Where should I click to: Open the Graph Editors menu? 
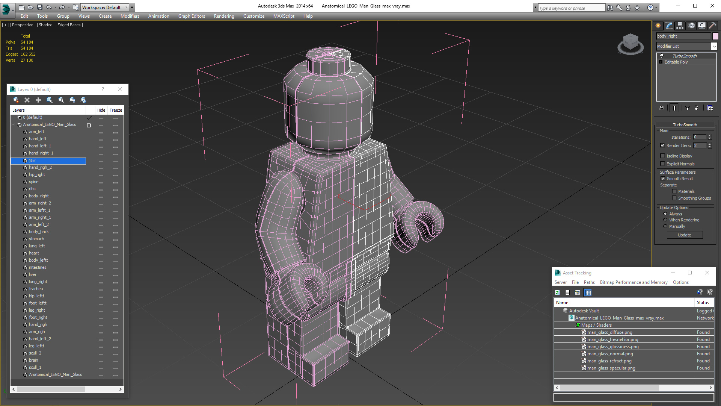(x=192, y=16)
